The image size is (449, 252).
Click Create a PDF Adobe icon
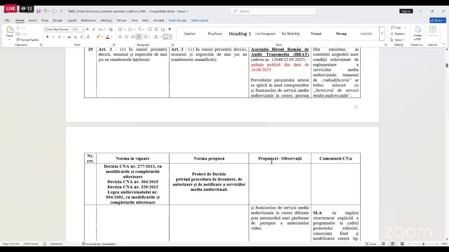[x=418, y=33]
